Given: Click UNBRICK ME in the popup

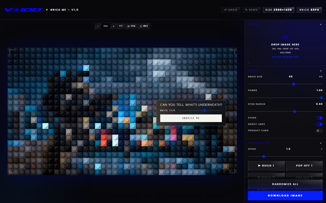Looking at the screenshot, I should point(191,118).
